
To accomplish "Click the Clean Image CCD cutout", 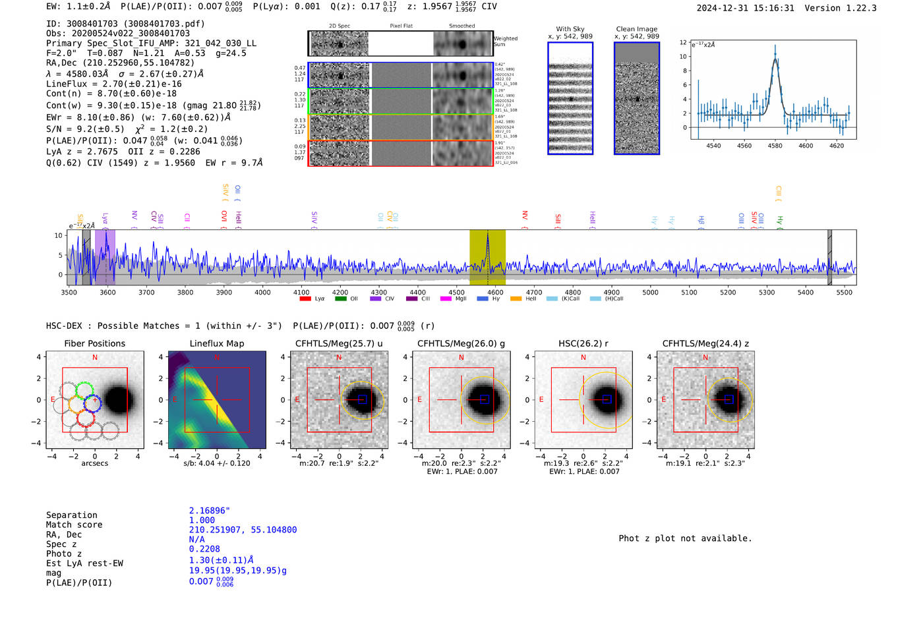I will [637, 98].
